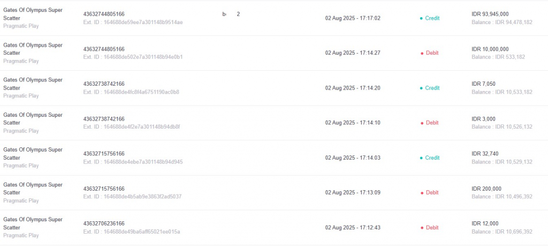548x247 pixels.
Task: Click the Debit status at 17:14:27
Action: click(x=432, y=53)
